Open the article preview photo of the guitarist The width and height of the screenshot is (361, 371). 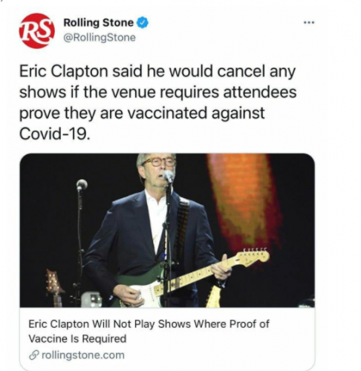click(167, 230)
